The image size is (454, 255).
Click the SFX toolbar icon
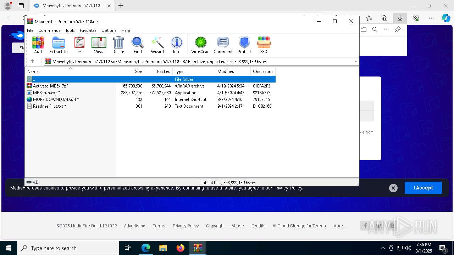[x=264, y=45]
